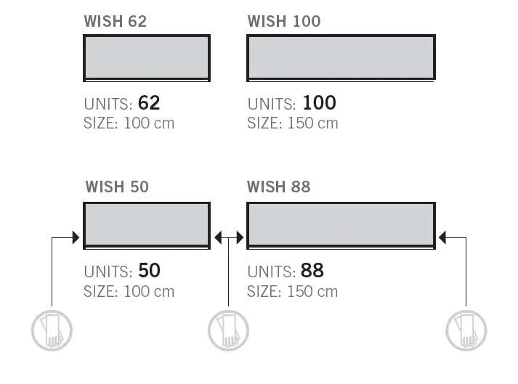Click the WISH 88 title
Viewport: 518px width, 384px height.
click(x=279, y=187)
